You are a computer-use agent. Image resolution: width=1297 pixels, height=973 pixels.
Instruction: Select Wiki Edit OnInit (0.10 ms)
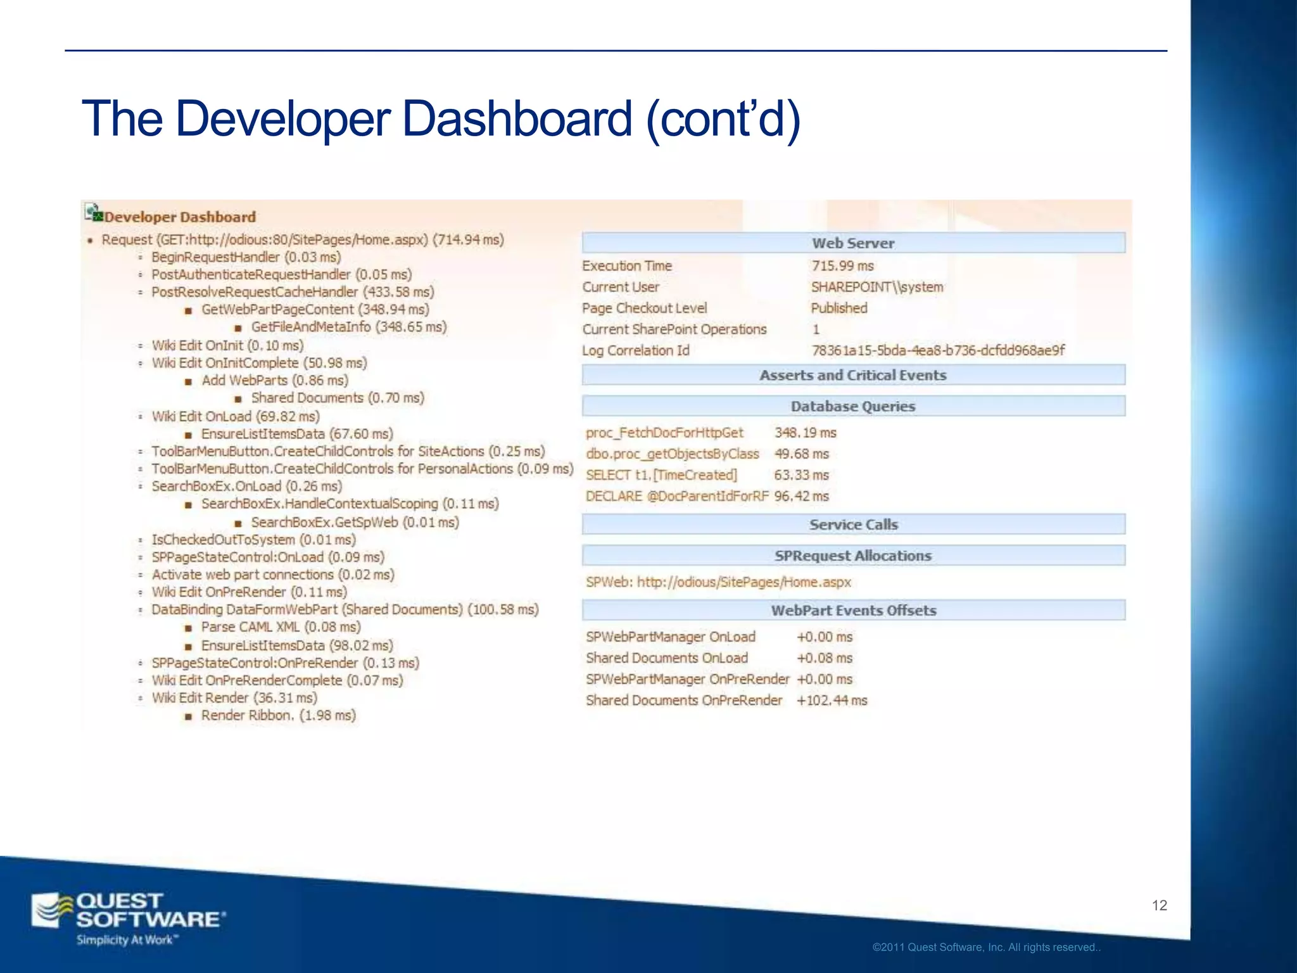(x=227, y=345)
